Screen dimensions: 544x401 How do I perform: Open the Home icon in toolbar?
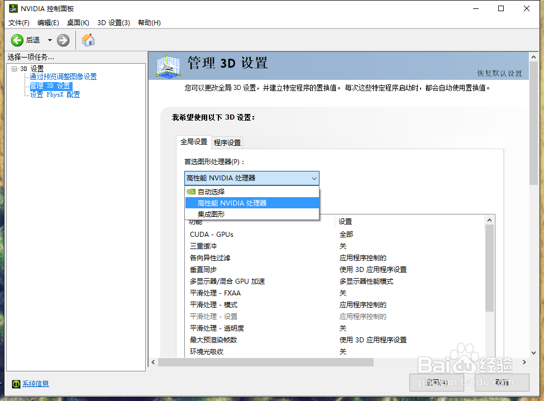88,40
